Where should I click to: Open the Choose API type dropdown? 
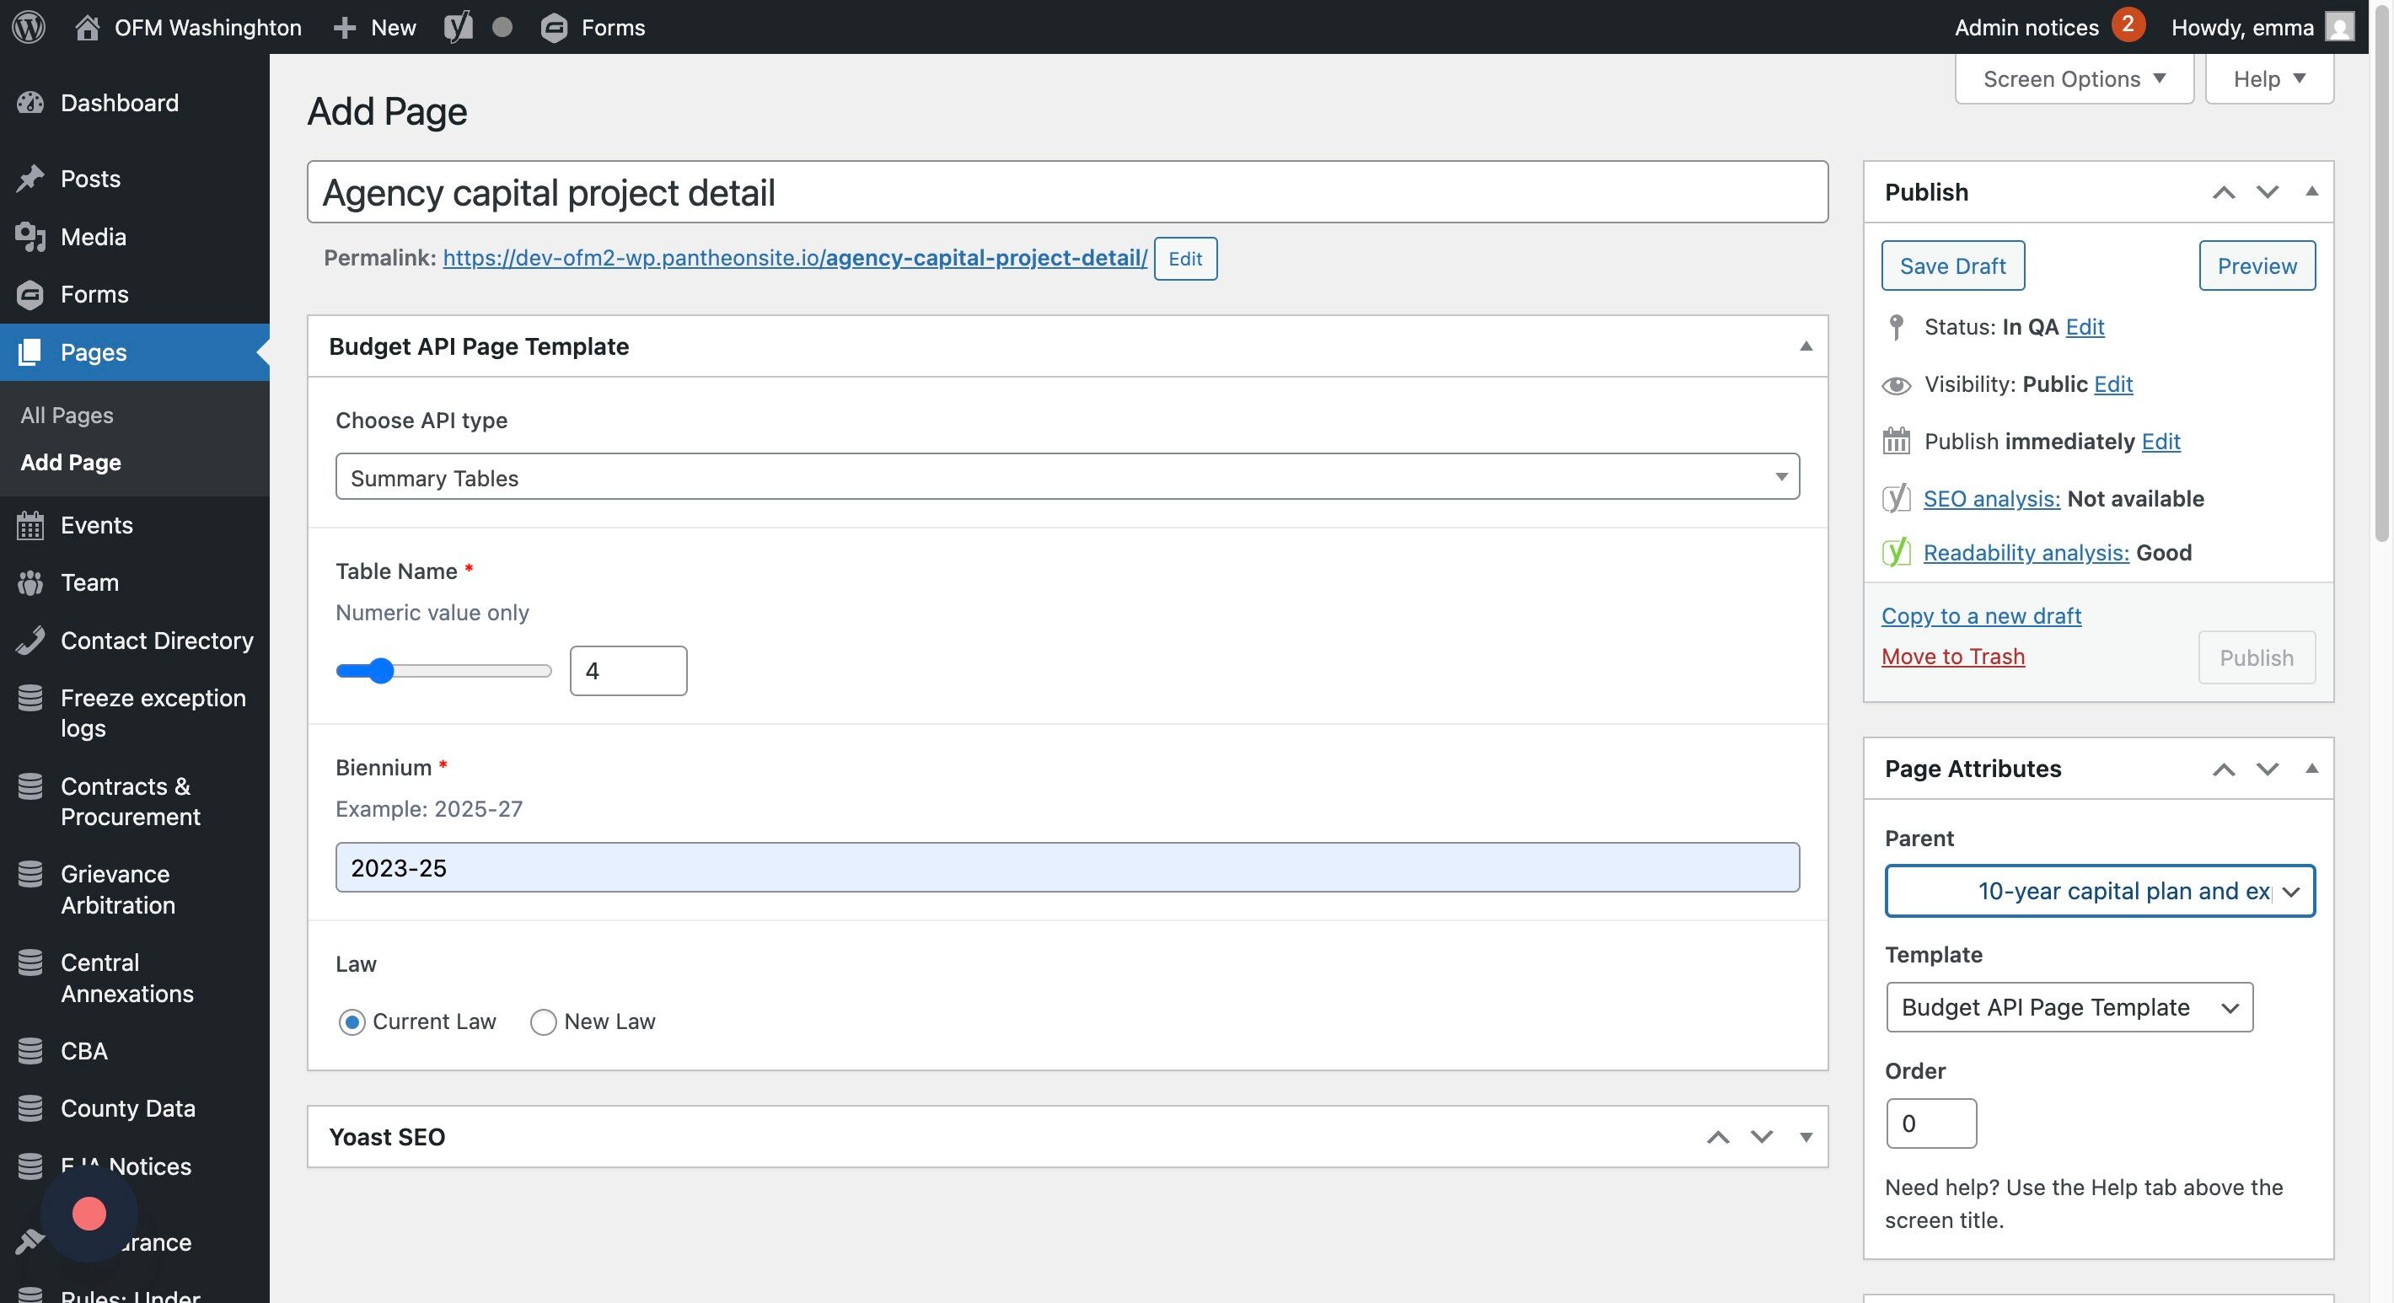(x=1066, y=477)
